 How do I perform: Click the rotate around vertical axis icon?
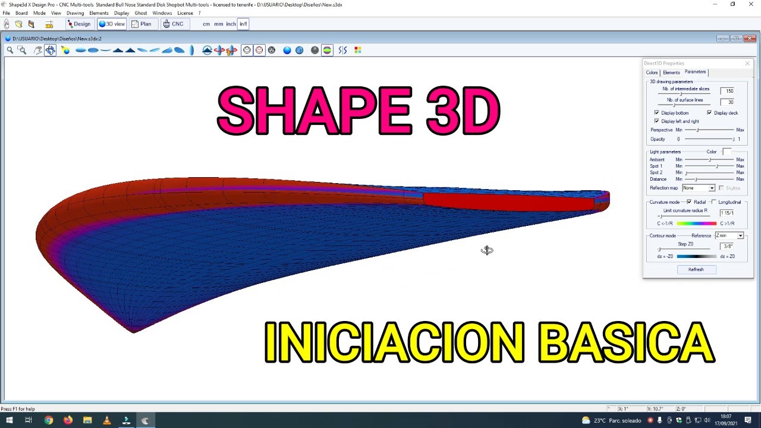[219, 51]
